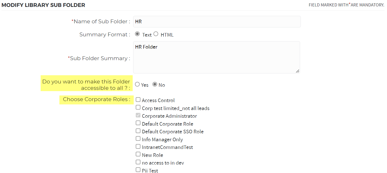Viewport: 387px width, 173px height.
Task: Click the Name of Sub Folder input field
Action: [217, 22]
